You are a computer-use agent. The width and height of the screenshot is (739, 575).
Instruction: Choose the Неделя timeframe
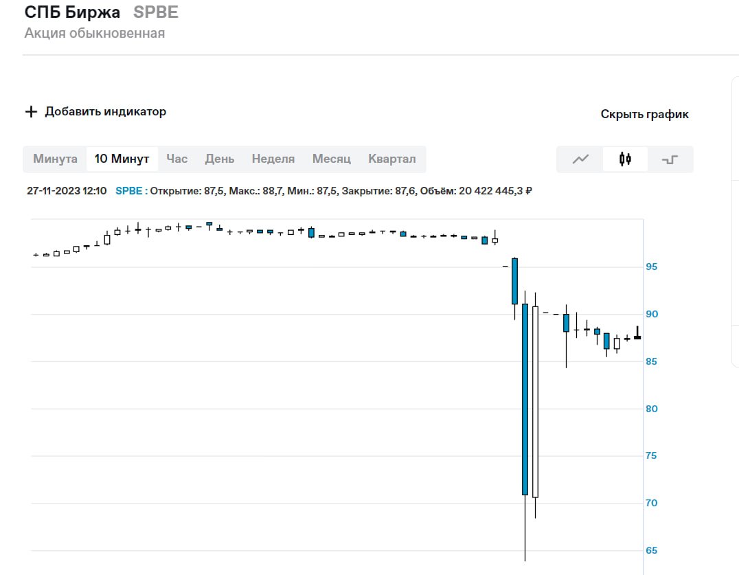click(x=273, y=159)
